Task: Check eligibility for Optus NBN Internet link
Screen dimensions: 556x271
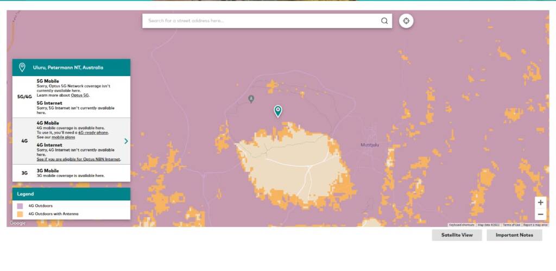Action: tap(78, 159)
